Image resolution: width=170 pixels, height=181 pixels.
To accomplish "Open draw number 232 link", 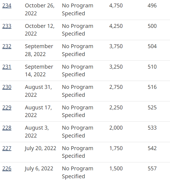I will (7, 46).
